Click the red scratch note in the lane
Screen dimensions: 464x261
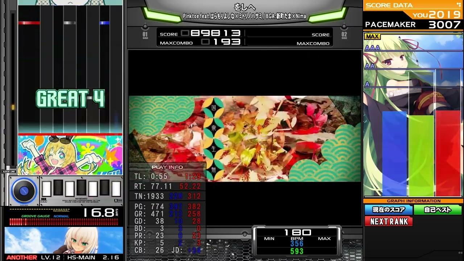click(29, 23)
